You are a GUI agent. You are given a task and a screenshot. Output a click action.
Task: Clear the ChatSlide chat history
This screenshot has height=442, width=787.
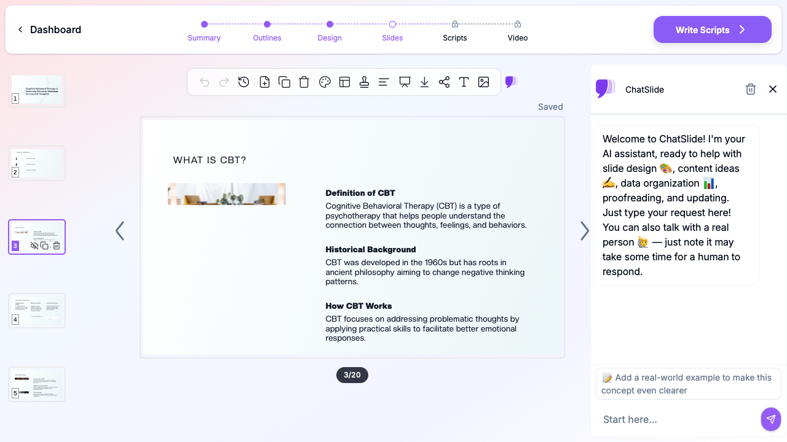(x=750, y=90)
